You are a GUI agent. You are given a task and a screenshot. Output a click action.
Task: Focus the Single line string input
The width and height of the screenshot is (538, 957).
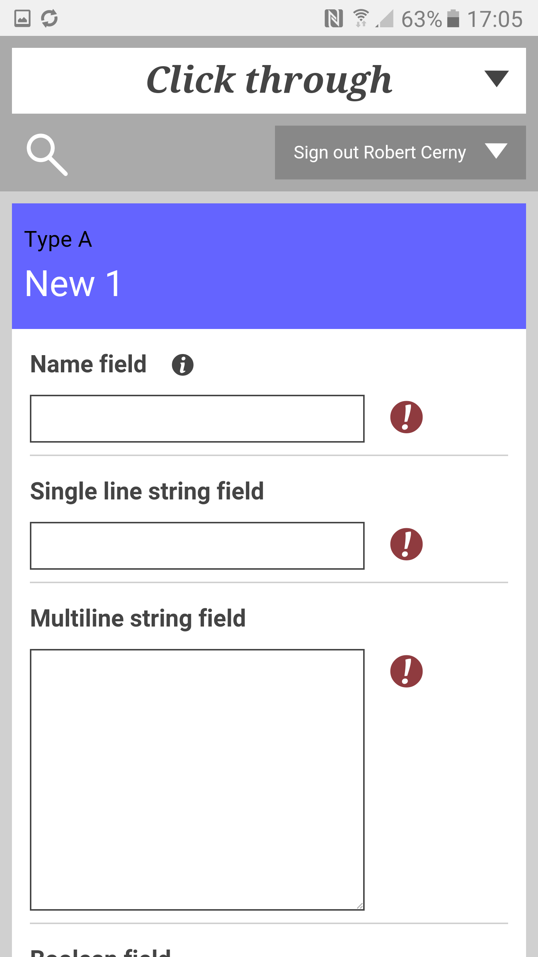click(197, 546)
